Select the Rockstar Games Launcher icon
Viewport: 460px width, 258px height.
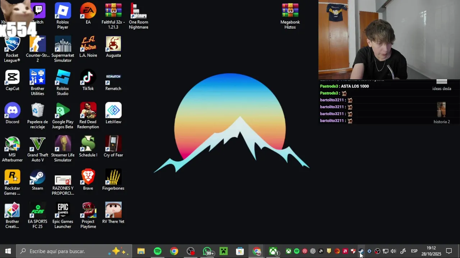[12, 183]
